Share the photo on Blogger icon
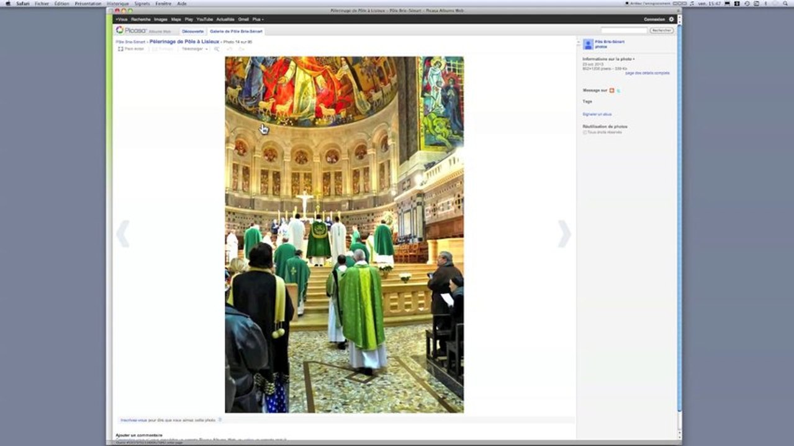The image size is (794, 446). coord(611,90)
